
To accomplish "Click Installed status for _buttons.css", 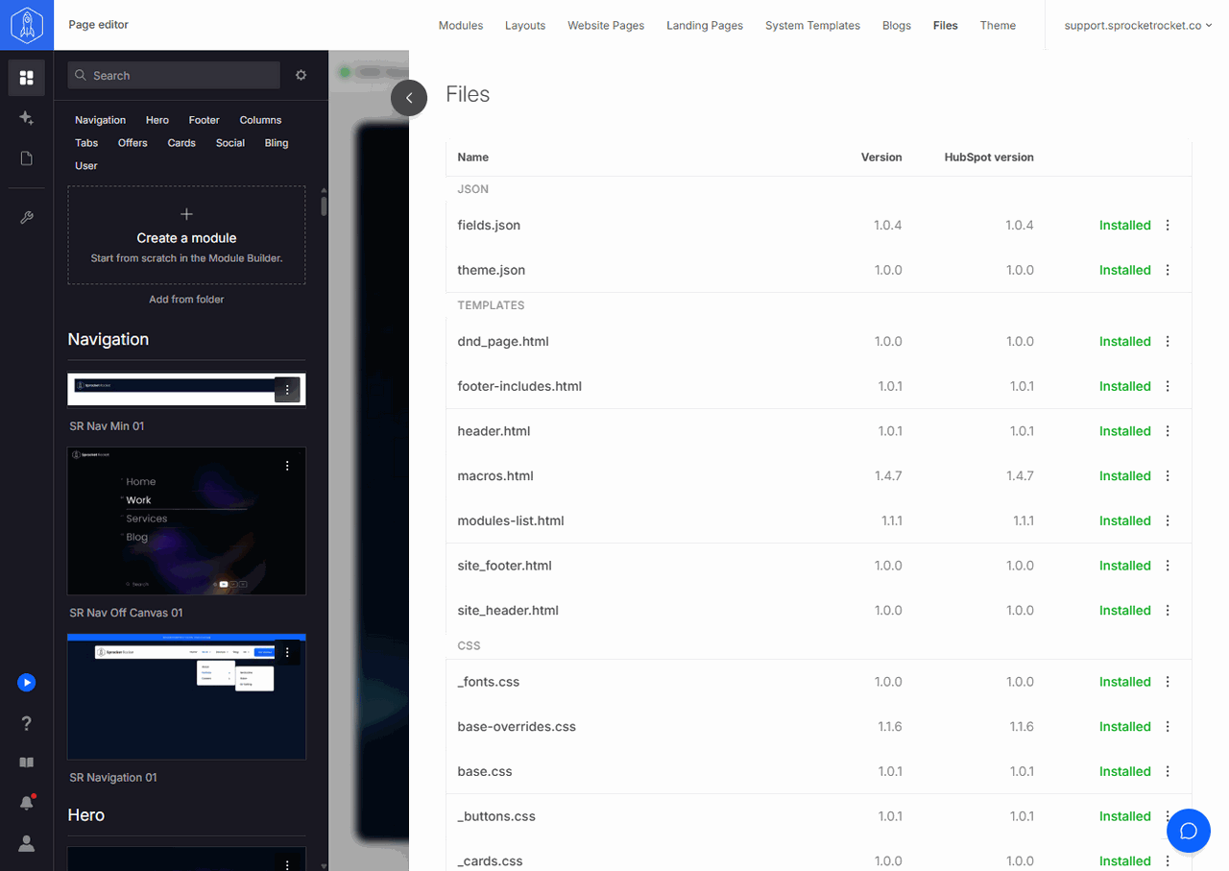I will [x=1124, y=816].
